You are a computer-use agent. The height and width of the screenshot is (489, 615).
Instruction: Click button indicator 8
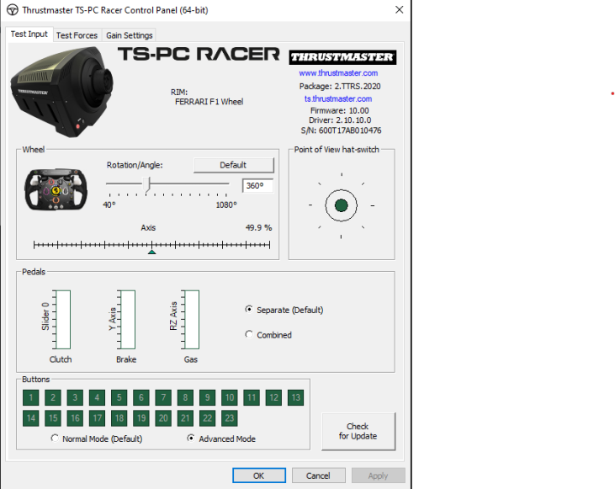click(x=185, y=397)
